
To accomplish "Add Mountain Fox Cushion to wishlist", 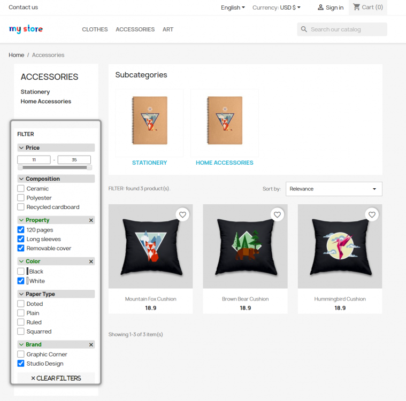I will click(182, 214).
